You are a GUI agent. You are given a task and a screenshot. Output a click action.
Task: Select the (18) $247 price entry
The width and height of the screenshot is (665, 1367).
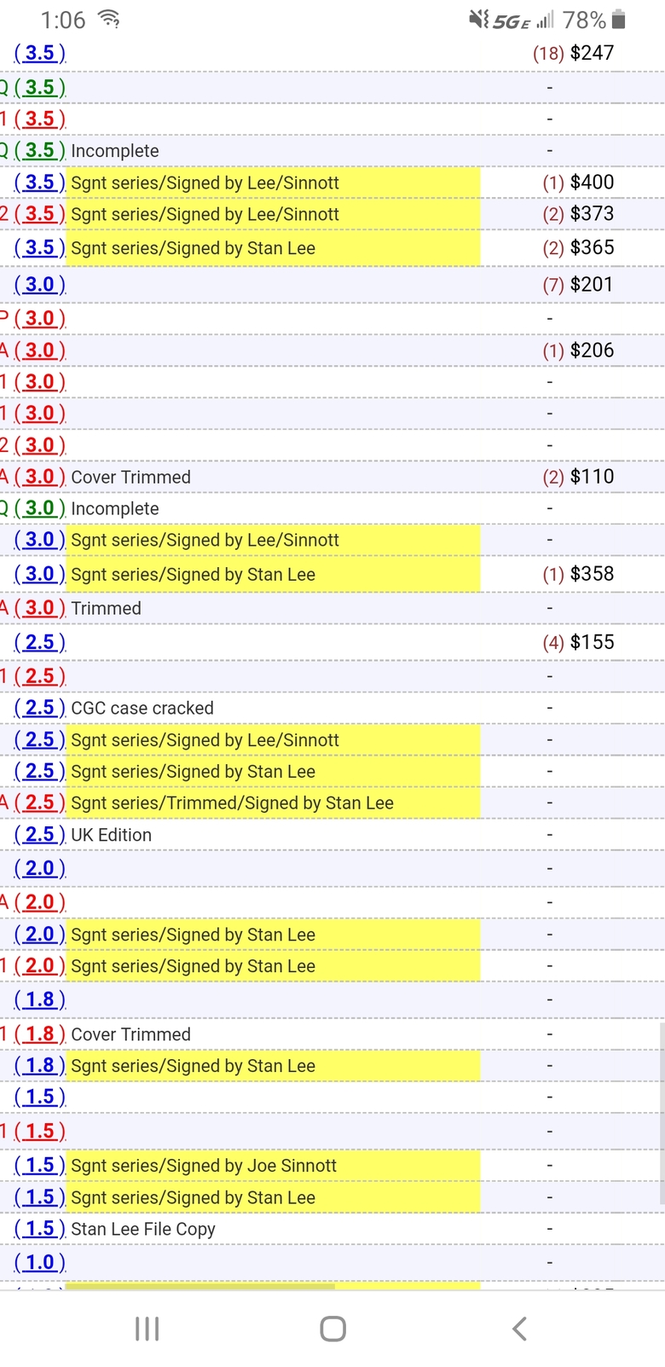point(574,53)
